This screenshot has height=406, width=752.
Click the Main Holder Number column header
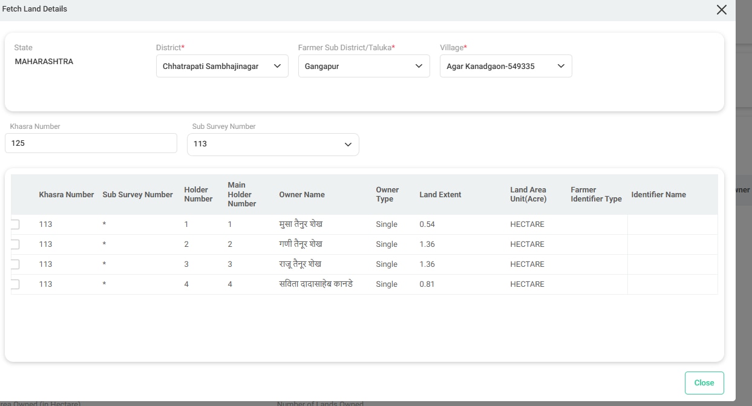242,194
